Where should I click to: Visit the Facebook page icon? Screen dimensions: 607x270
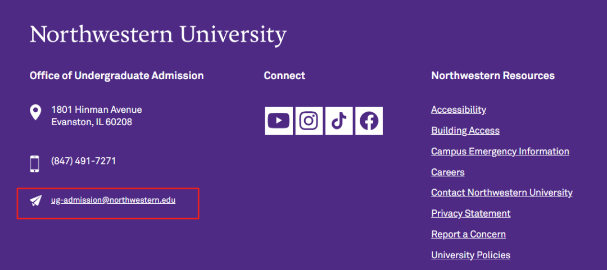[x=369, y=121]
